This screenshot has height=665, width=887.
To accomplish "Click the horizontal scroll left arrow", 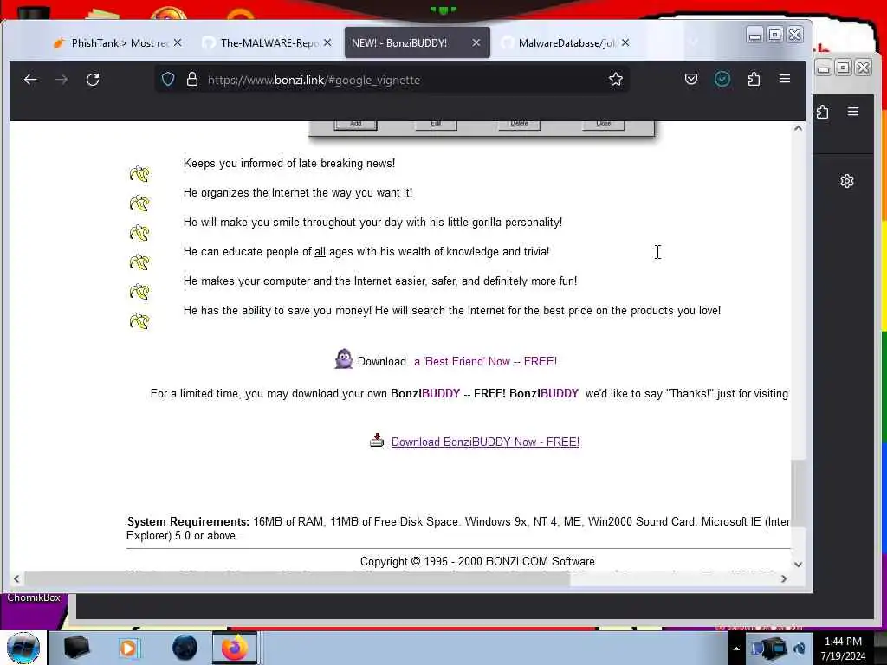I will [x=16, y=578].
